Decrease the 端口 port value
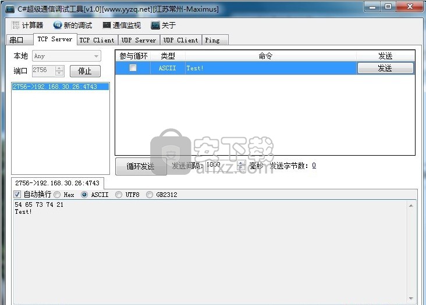Image resolution: width=426 pixels, height=305 pixels. click(x=59, y=73)
